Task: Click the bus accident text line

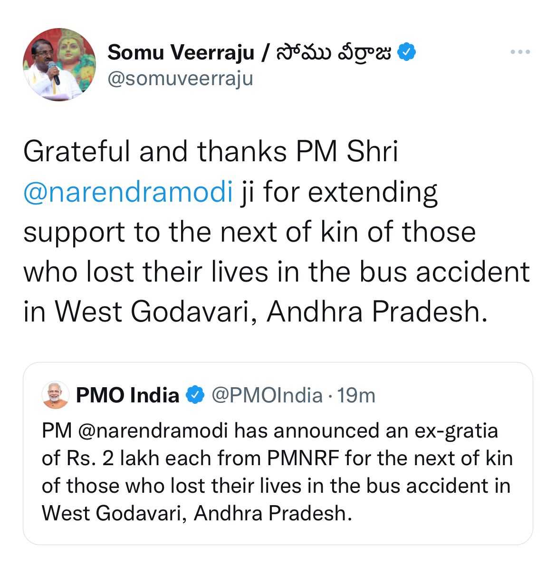Action: click(276, 272)
